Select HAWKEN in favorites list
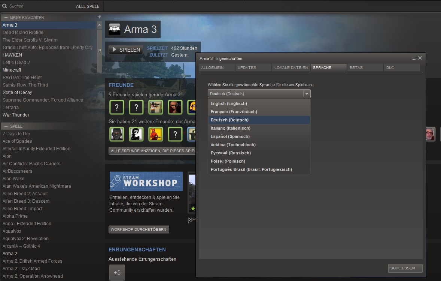 tap(48, 55)
